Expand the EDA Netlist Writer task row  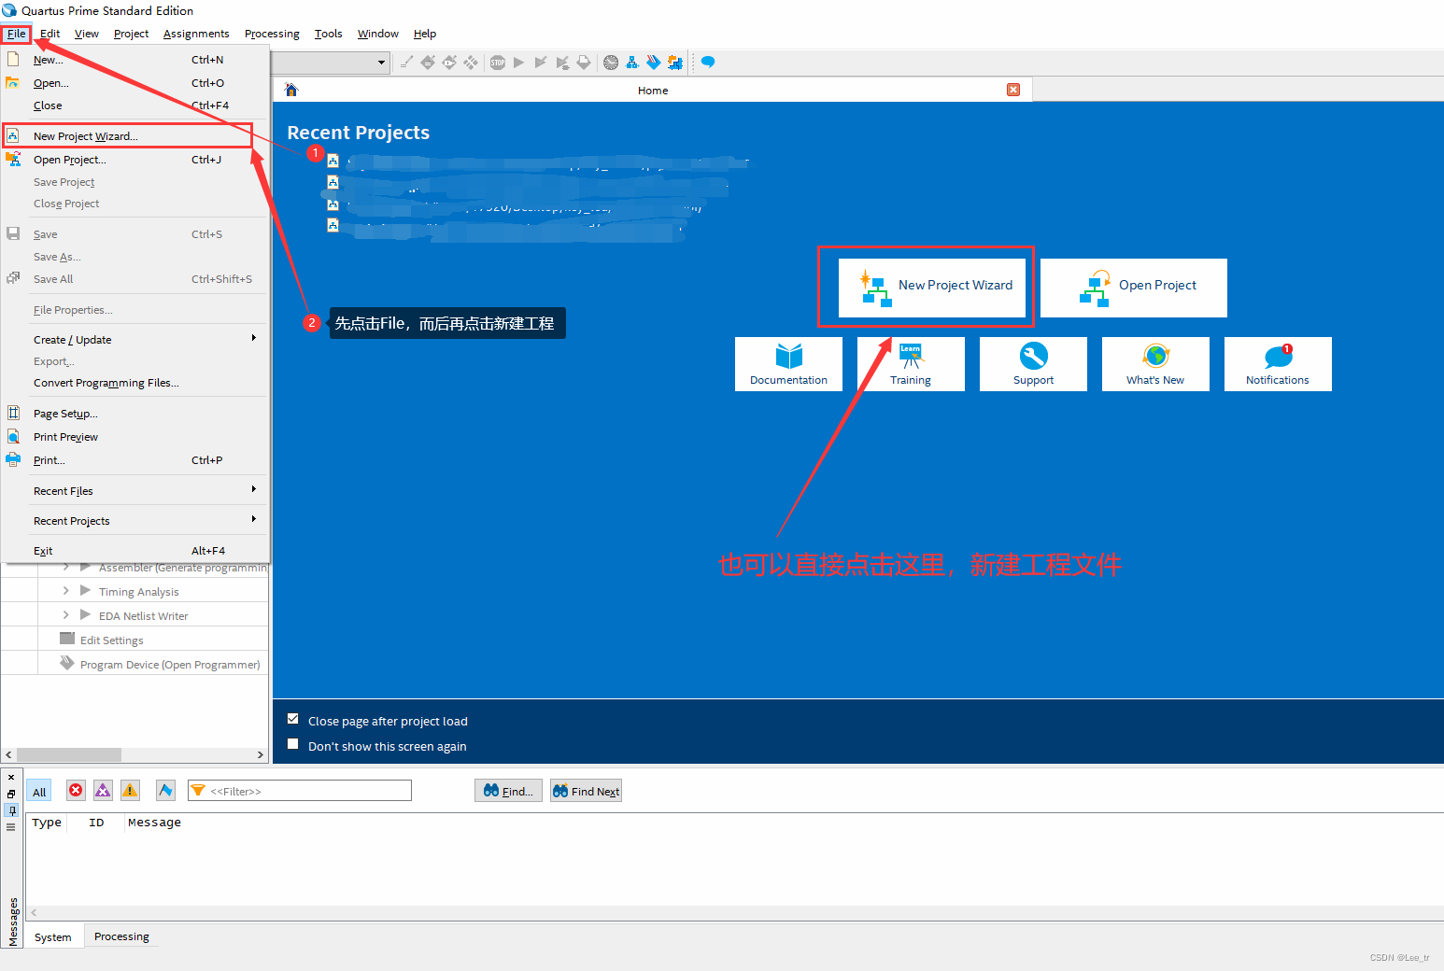pos(65,614)
